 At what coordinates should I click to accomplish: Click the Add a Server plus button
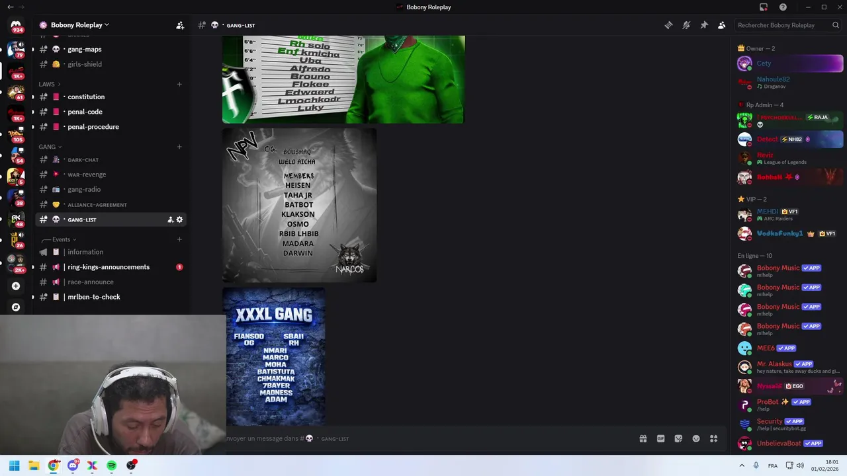16,286
